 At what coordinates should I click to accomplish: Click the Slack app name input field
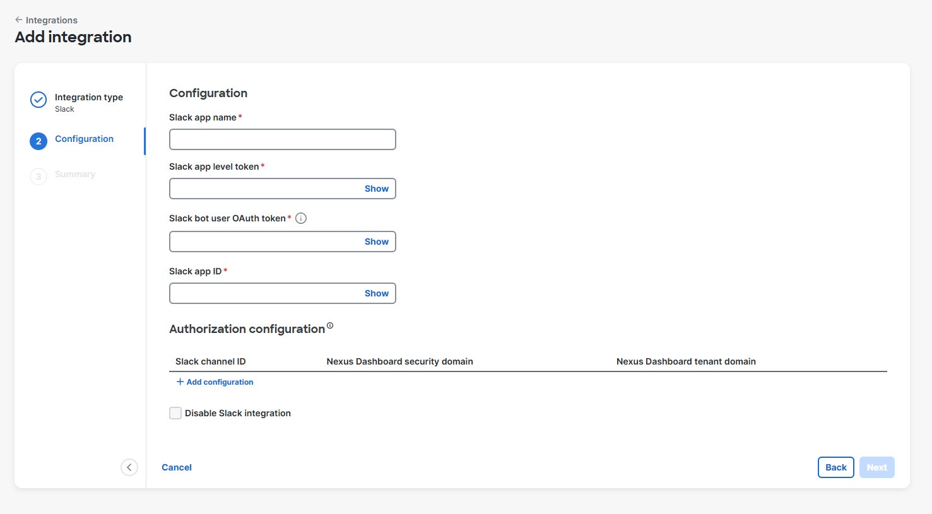coord(282,139)
